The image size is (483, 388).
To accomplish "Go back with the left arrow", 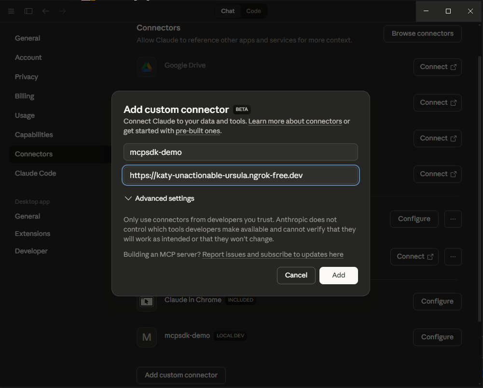I will 45,11.
